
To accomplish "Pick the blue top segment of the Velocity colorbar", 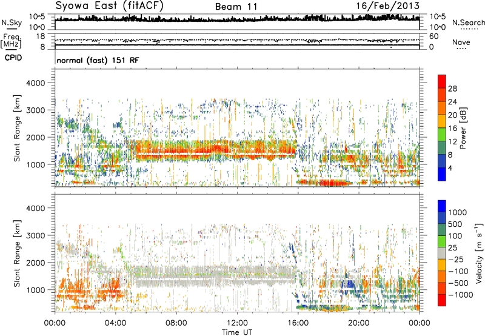I will point(442,206).
